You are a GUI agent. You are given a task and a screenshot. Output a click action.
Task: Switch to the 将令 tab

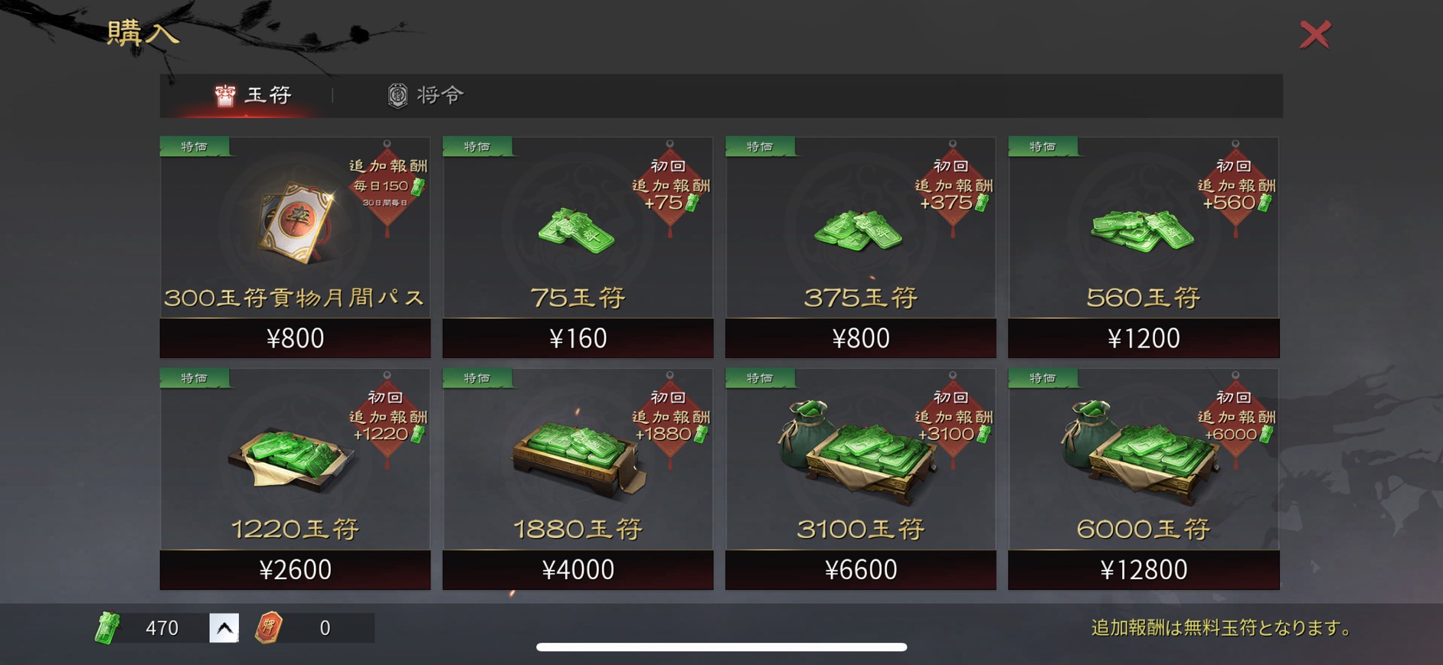pyautogui.click(x=426, y=95)
